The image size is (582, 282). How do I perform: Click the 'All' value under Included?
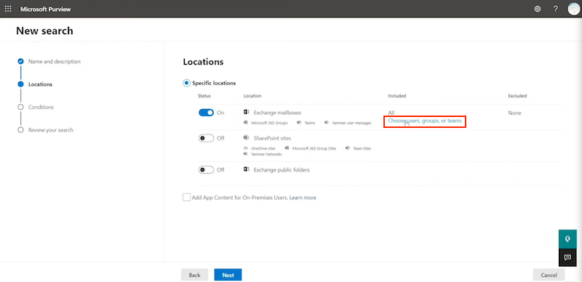coord(391,113)
